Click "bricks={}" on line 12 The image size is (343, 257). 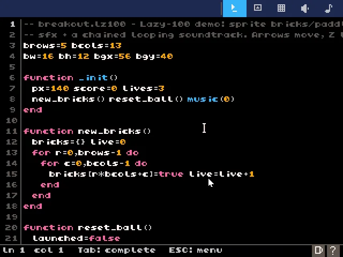pyautogui.click(x=58, y=142)
